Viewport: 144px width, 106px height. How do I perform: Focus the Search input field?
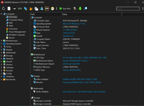click(x=128, y=9)
